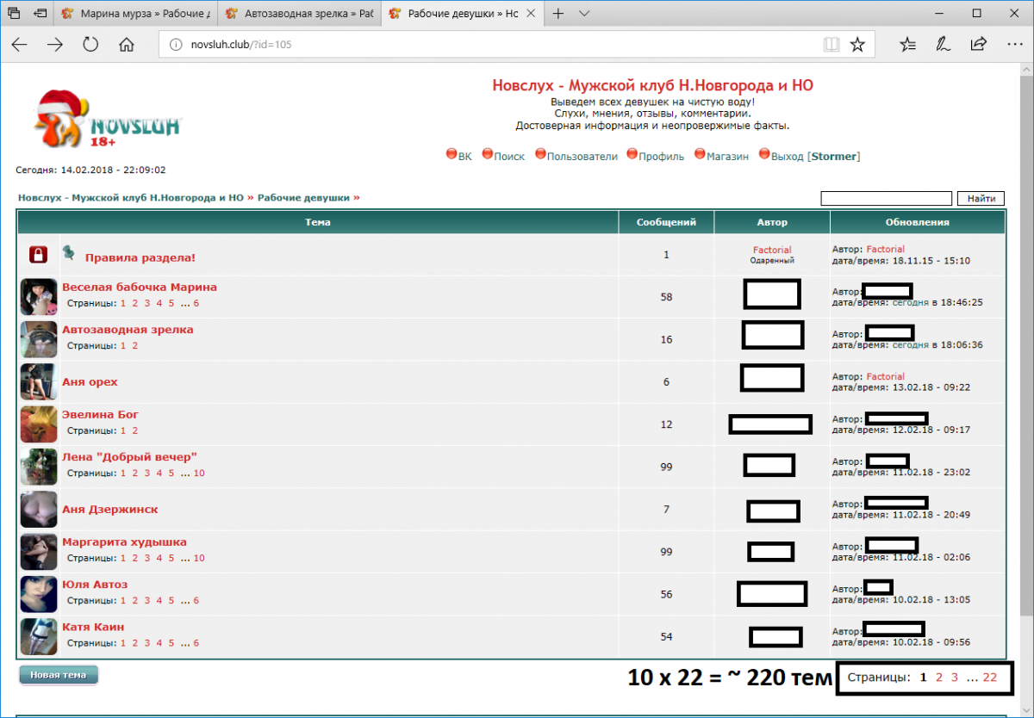Go to the browser Home page
This screenshot has height=718, width=1034.
pyautogui.click(x=127, y=45)
